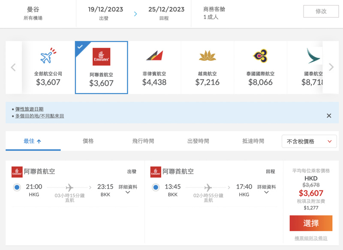Click the 菲律賓航空 $4,438 price

pyautogui.click(x=154, y=82)
